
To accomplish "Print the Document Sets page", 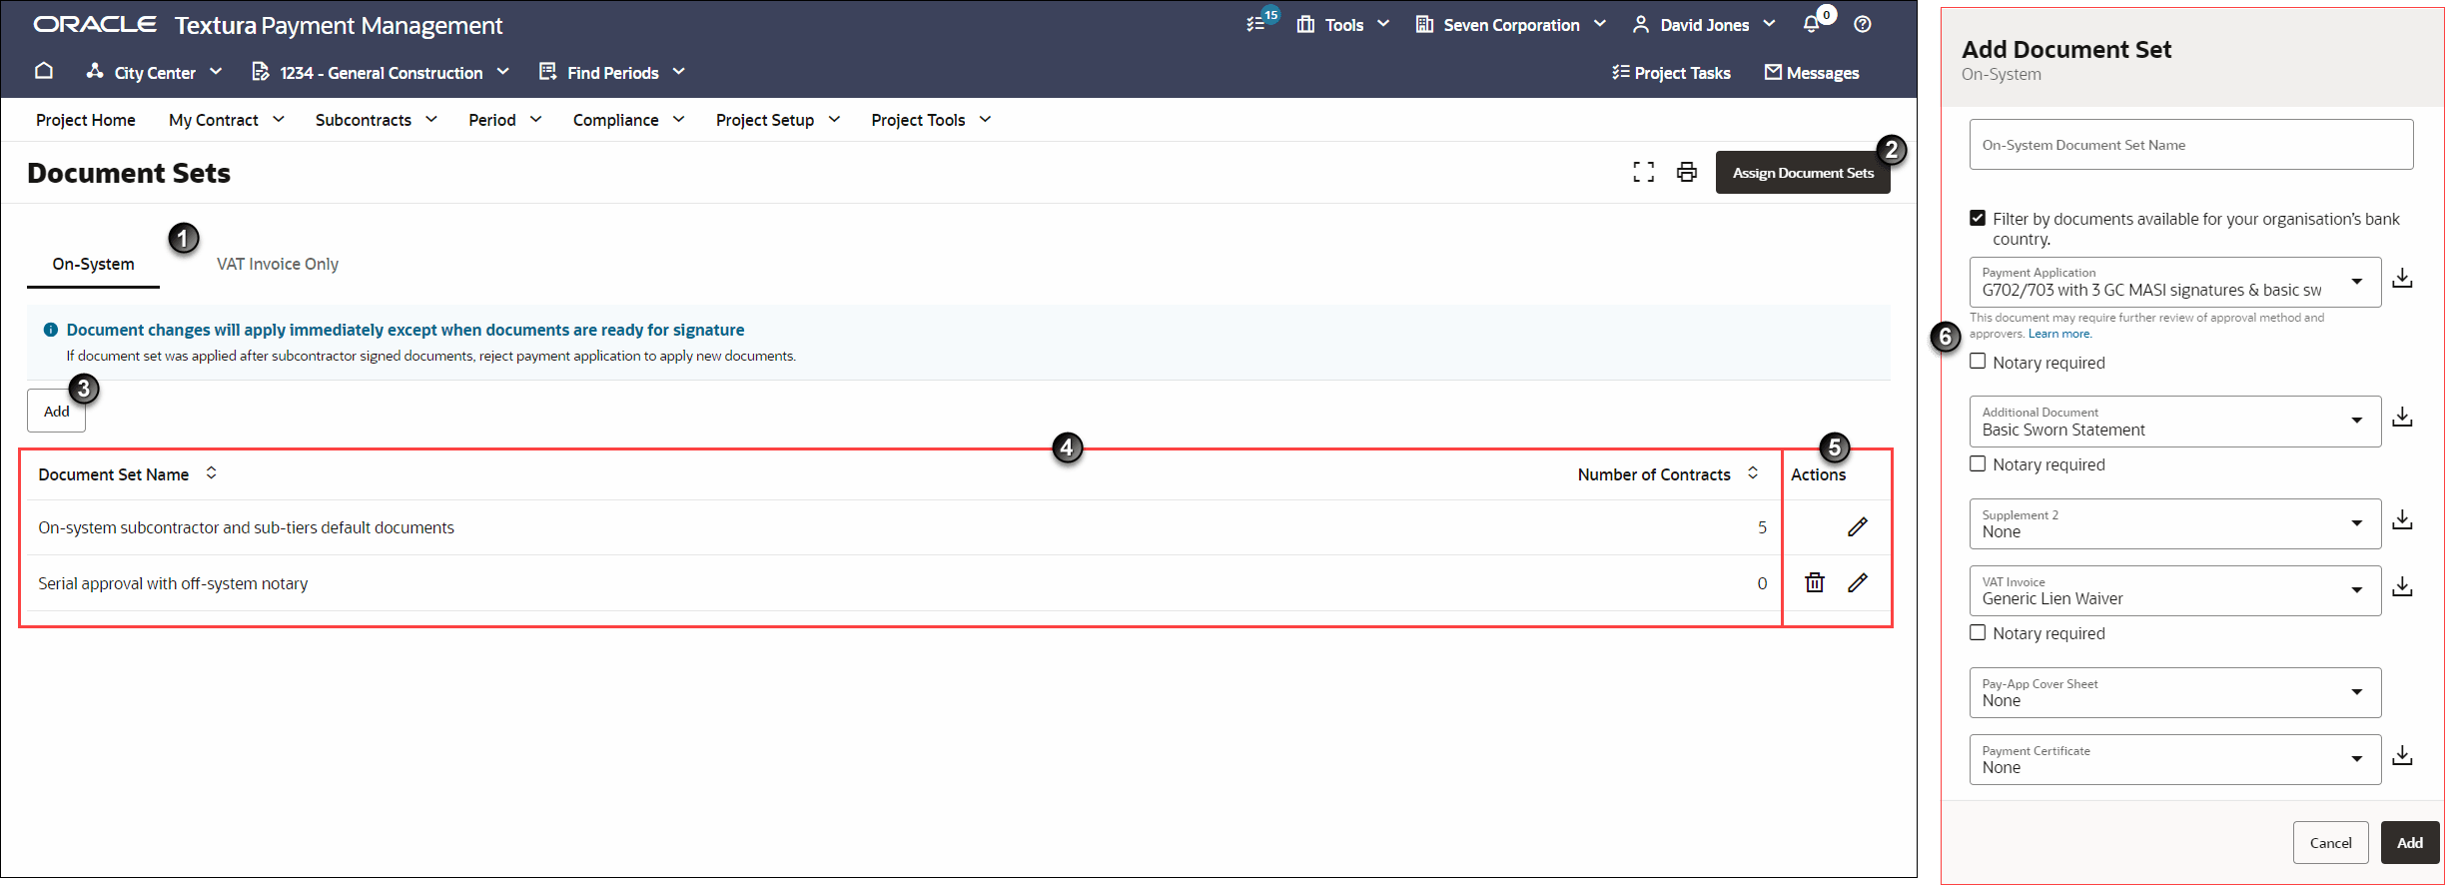I will coord(1687,172).
